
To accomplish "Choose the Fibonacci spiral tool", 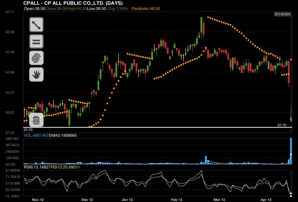I will coord(36,58).
